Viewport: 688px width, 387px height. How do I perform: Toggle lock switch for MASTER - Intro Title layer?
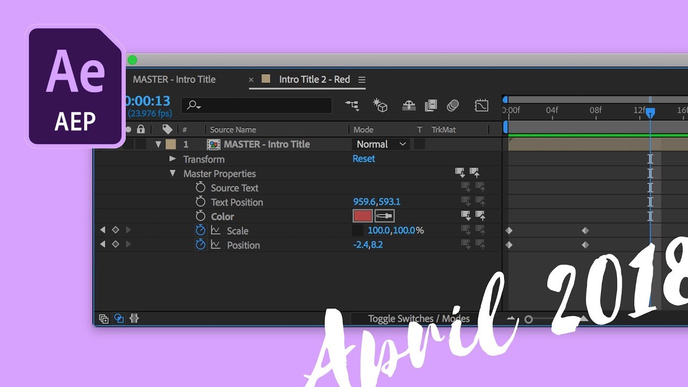point(141,144)
